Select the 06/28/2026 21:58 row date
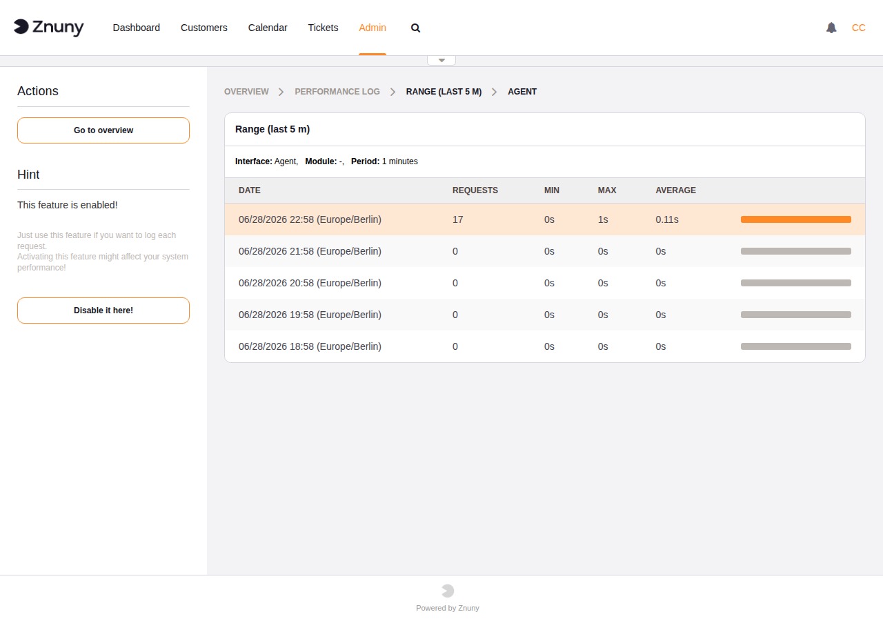The image size is (883, 621). (310, 251)
